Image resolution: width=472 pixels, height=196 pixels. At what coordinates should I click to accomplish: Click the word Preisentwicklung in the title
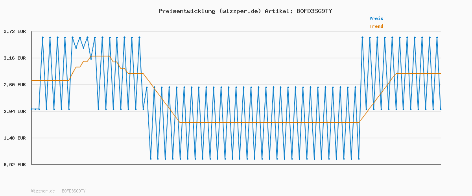pos(186,11)
